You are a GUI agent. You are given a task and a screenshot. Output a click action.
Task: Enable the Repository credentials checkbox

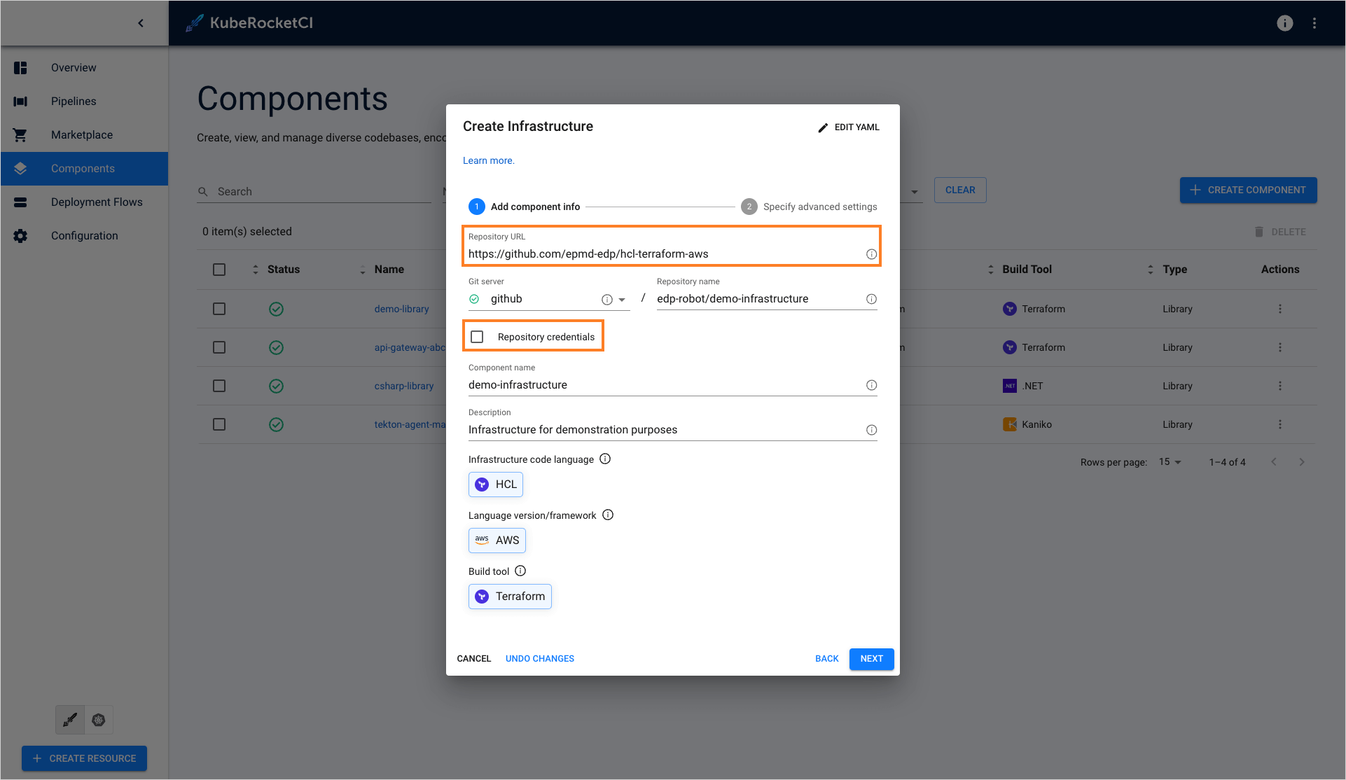478,337
